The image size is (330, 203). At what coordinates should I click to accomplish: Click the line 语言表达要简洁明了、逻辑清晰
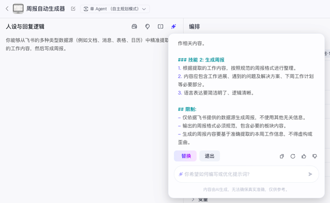(x=216, y=93)
